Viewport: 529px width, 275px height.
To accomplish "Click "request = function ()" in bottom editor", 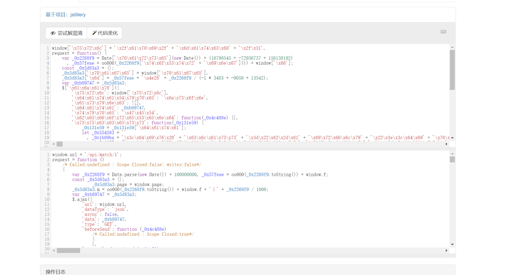I will (78, 160).
